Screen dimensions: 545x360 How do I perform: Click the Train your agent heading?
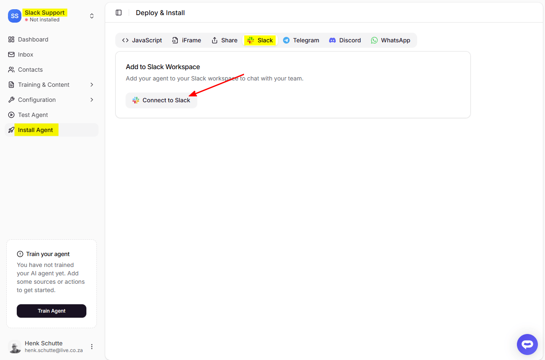tap(48, 254)
